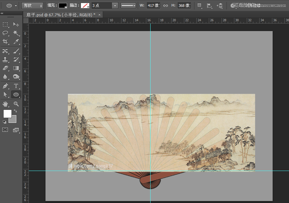Image resolution: width=289 pixels, height=203 pixels.
Task: Select the Brush tool
Action: pyautogui.click(x=15, y=51)
